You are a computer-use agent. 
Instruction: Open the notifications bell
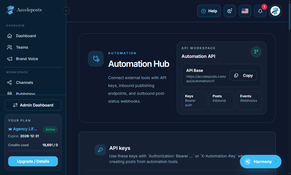260,11
